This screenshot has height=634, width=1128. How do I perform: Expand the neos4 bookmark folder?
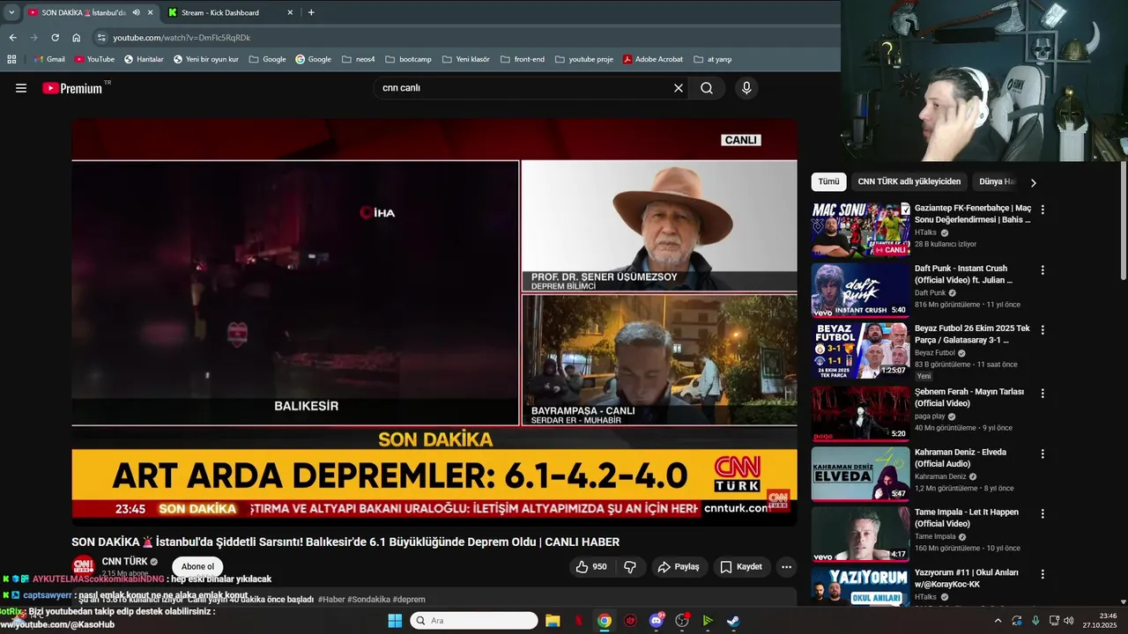pyautogui.click(x=359, y=59)
